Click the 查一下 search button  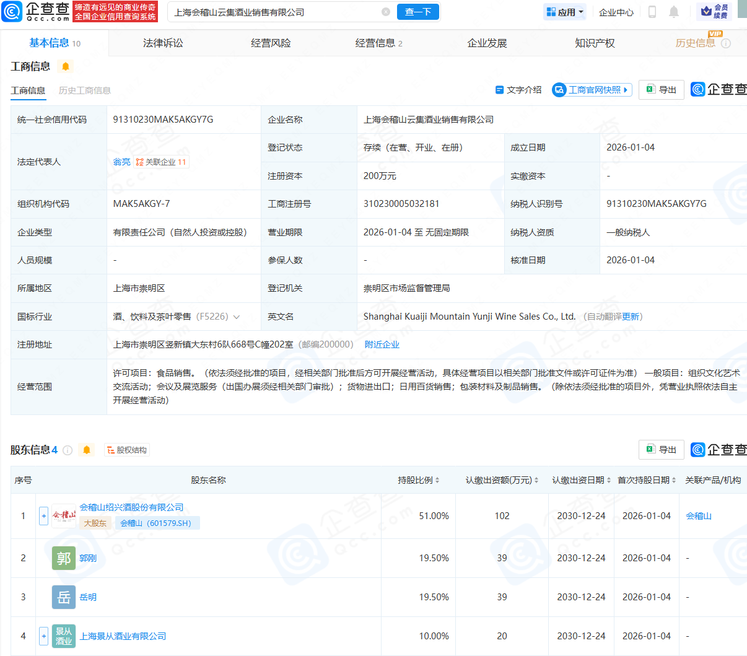click(x=418, y=12)
